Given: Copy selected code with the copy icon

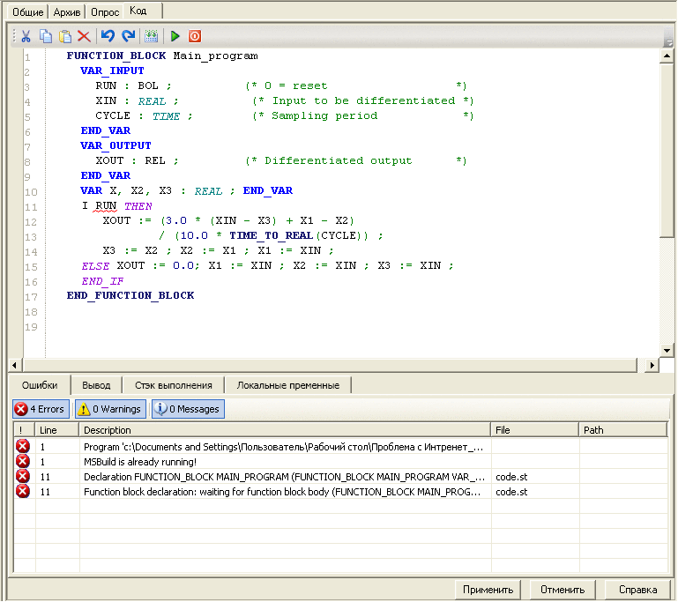Looking at the screenshot, I should [45, 36].
